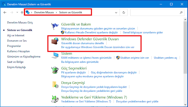
Task: Open the Donanım ve Ses category
Action: pyautogui.click(x=17, y=41)
